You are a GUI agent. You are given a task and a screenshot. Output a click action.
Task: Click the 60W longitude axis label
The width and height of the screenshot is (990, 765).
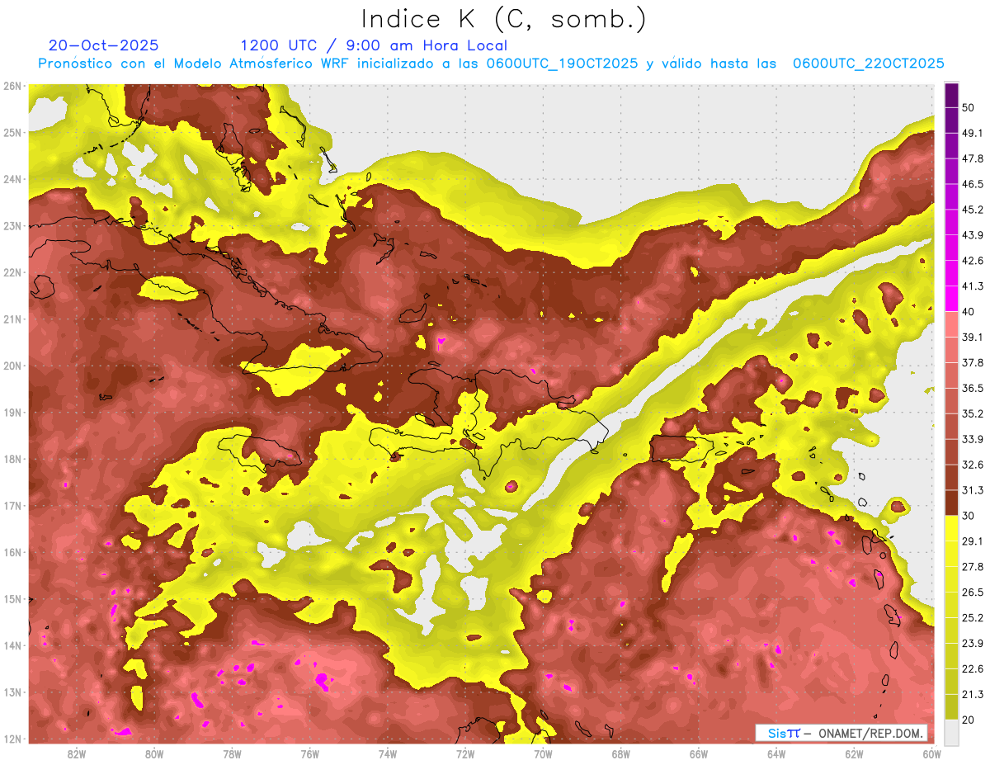tap(931, 753)
